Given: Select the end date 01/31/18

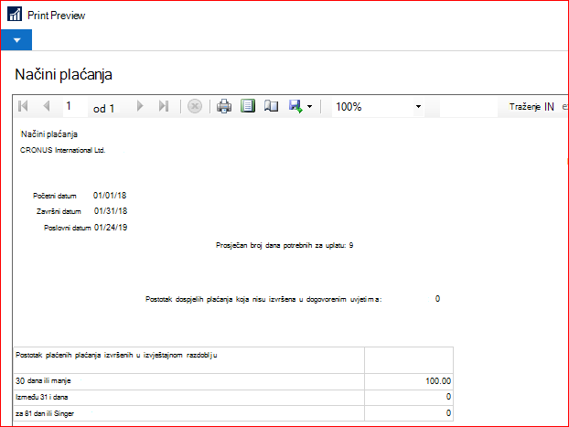Looking at the screenshot, I should tap(111, 211).
